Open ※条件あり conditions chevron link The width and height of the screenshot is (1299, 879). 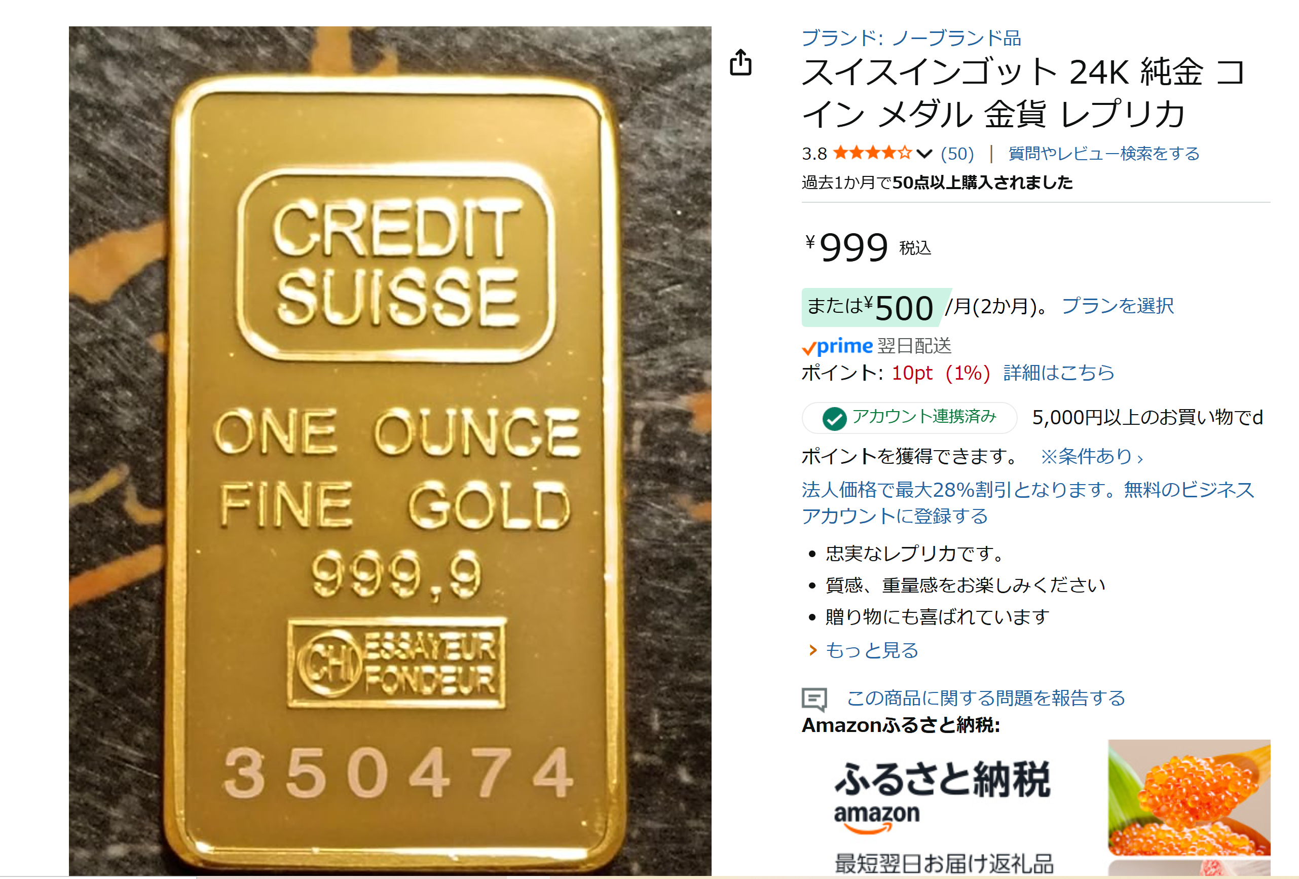(x=1092, y=456)
